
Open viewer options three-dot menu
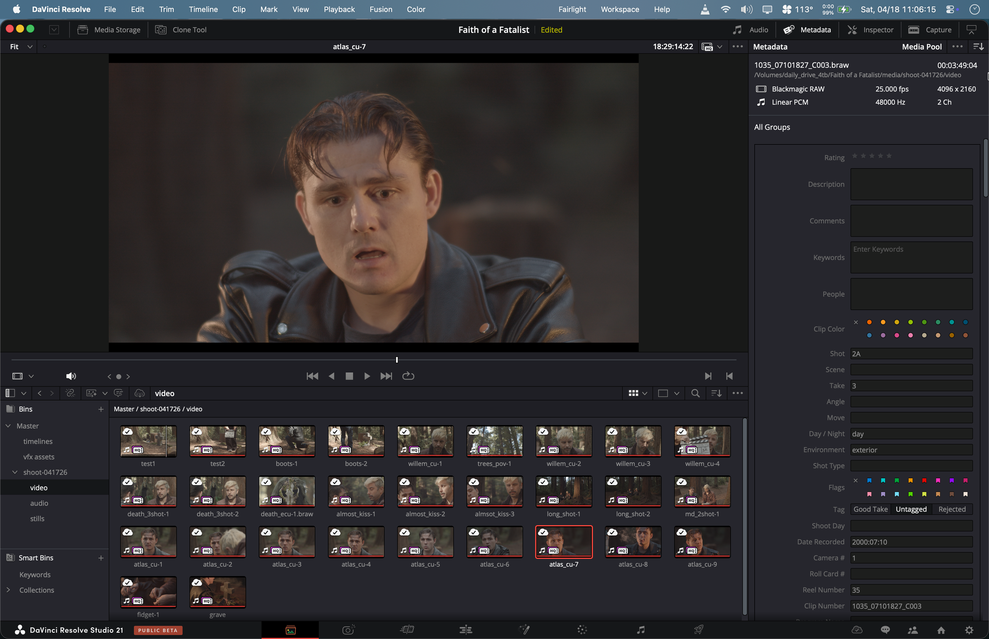tap(737, 47)
